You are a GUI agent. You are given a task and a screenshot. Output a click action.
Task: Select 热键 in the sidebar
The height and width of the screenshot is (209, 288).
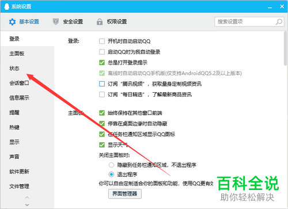27,127
